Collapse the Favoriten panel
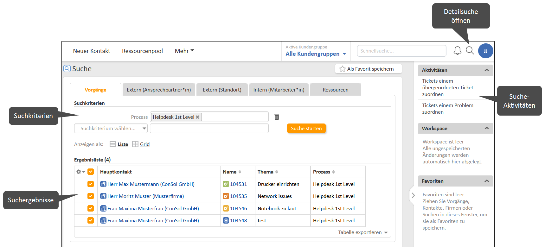Screen dimensions: 545x247 tap(487, 181)
